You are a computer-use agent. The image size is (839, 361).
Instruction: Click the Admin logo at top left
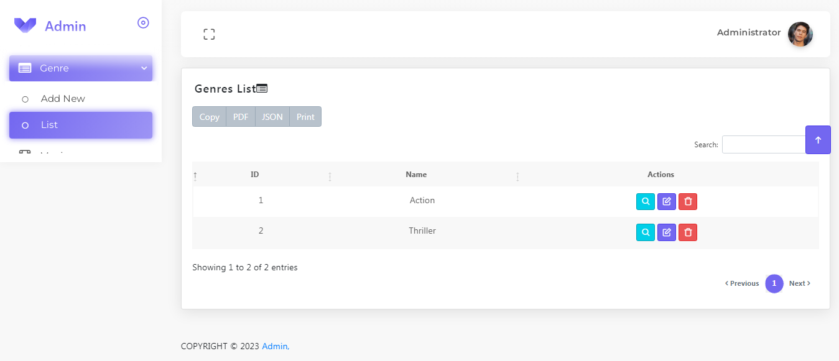[x=50, y=25]
